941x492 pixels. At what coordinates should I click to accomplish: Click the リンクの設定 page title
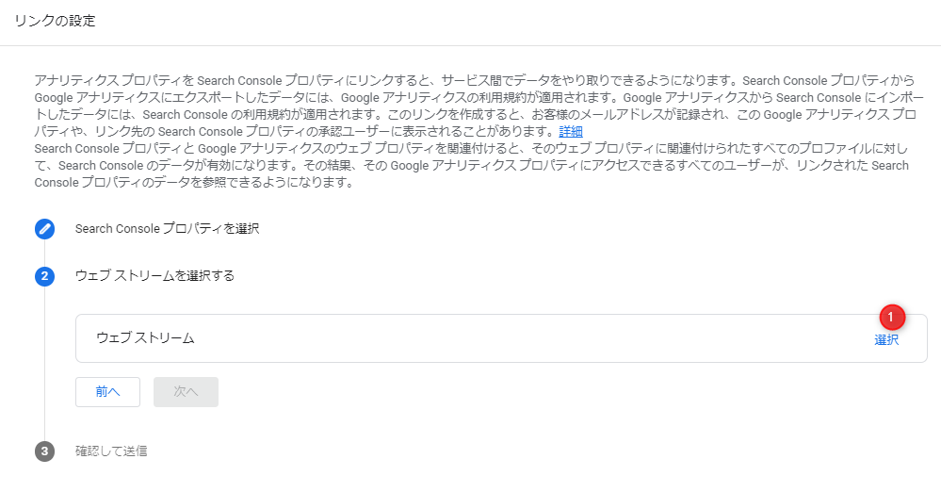[x=55, y=21]
